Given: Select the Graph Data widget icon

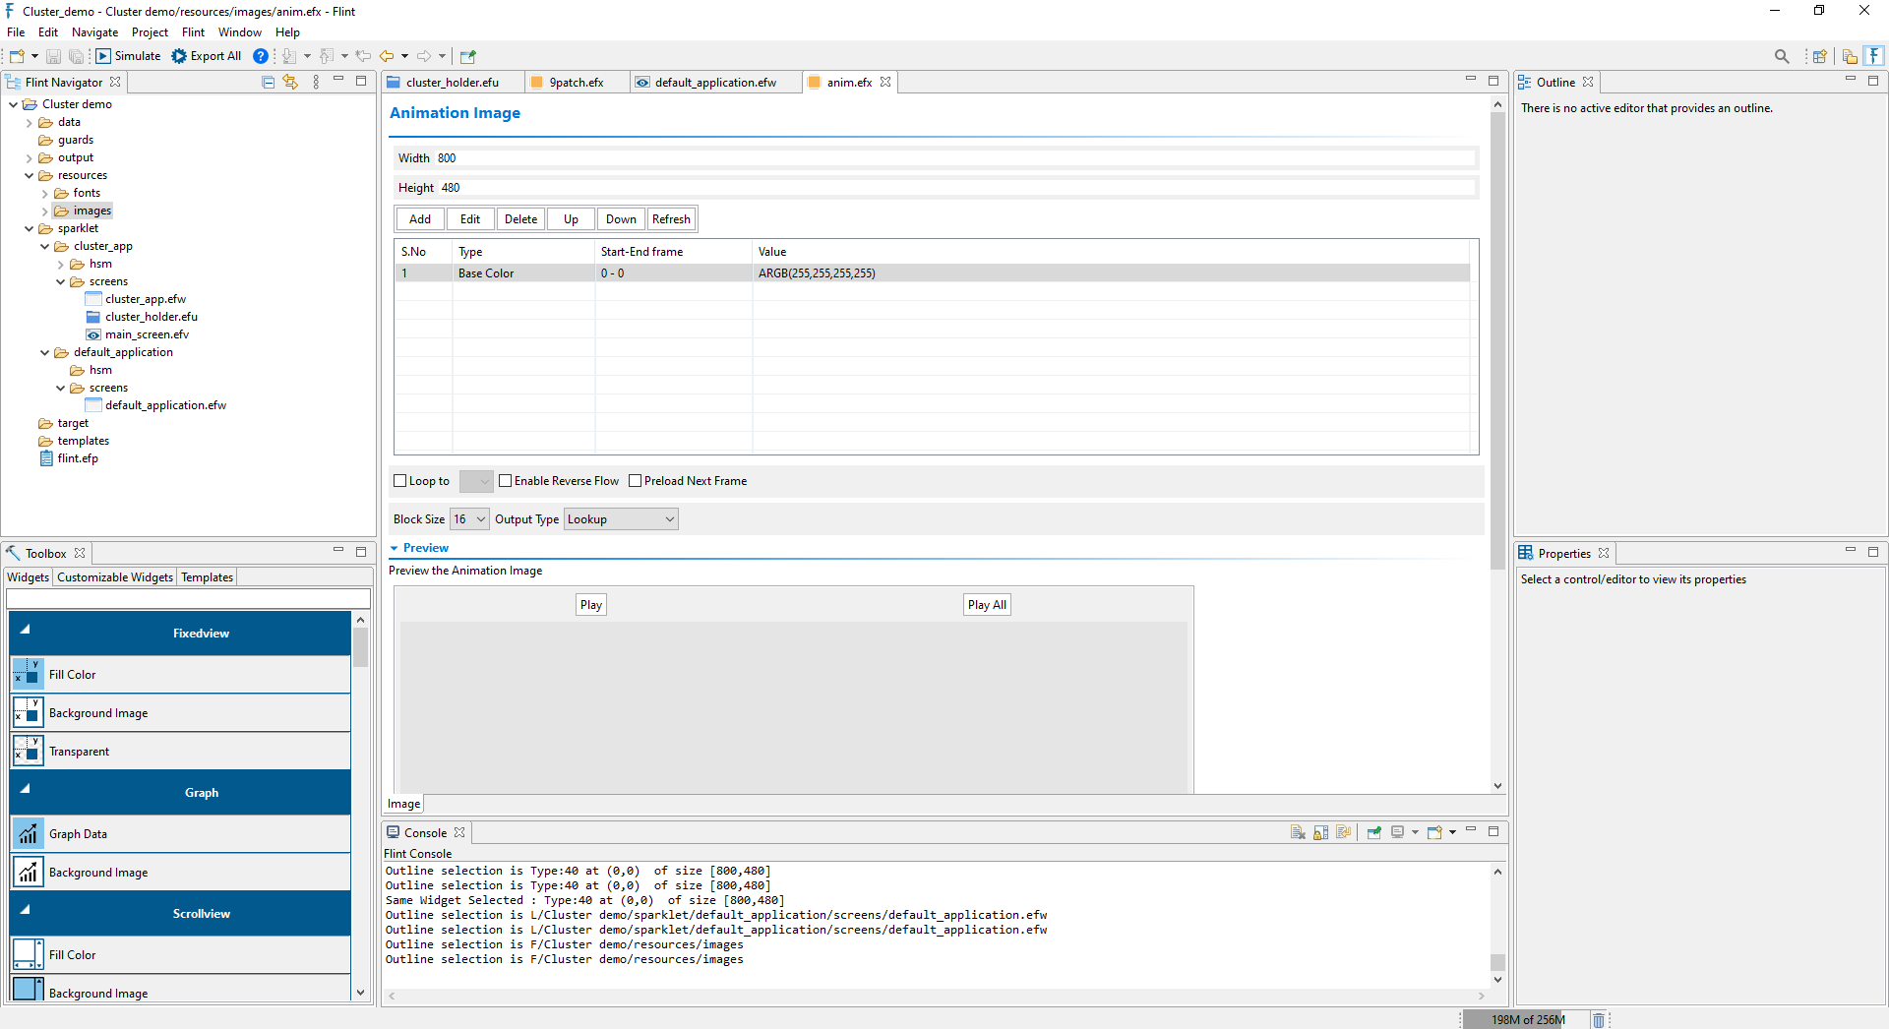Looking at the screenshot, I should 28,834.
